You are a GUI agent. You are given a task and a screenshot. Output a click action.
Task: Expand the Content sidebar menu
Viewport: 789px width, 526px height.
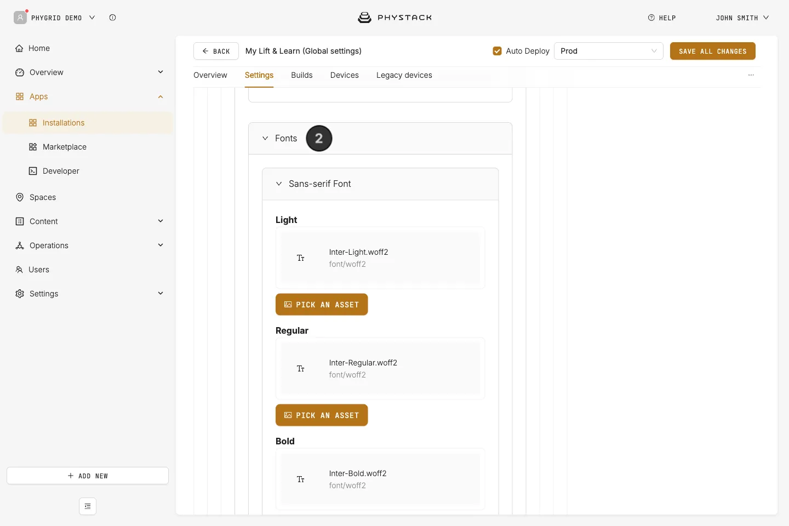161,221
